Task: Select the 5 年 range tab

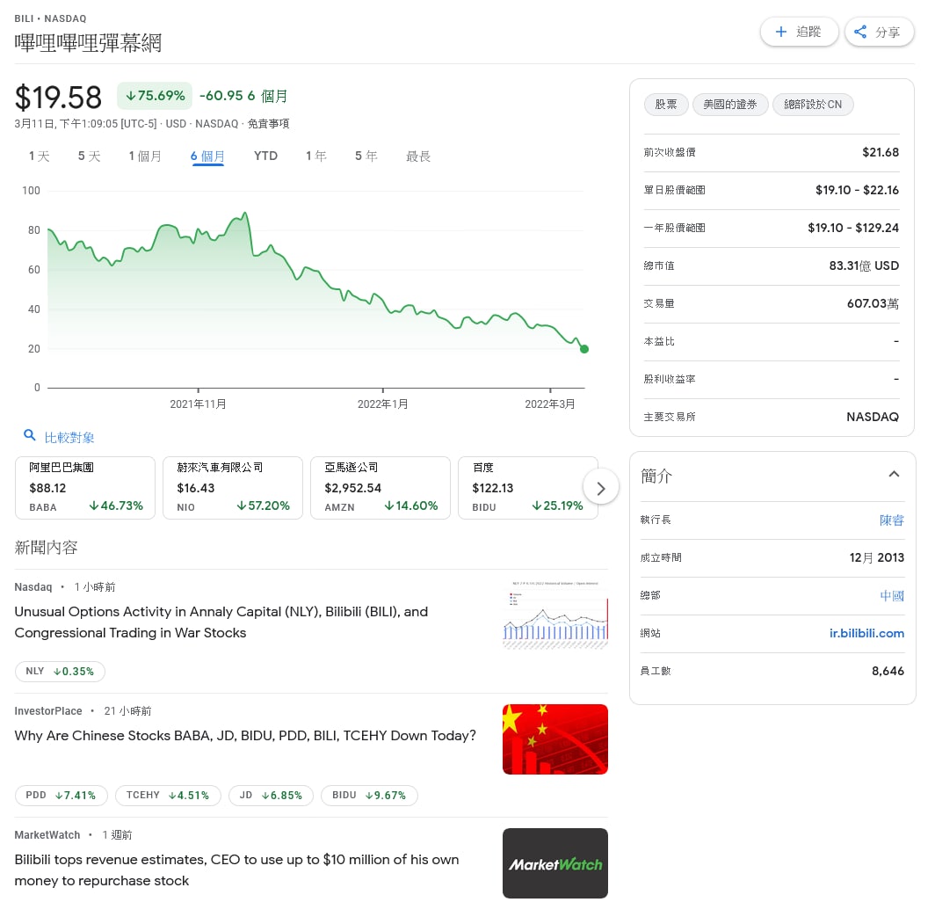Action: click(366, 156)
